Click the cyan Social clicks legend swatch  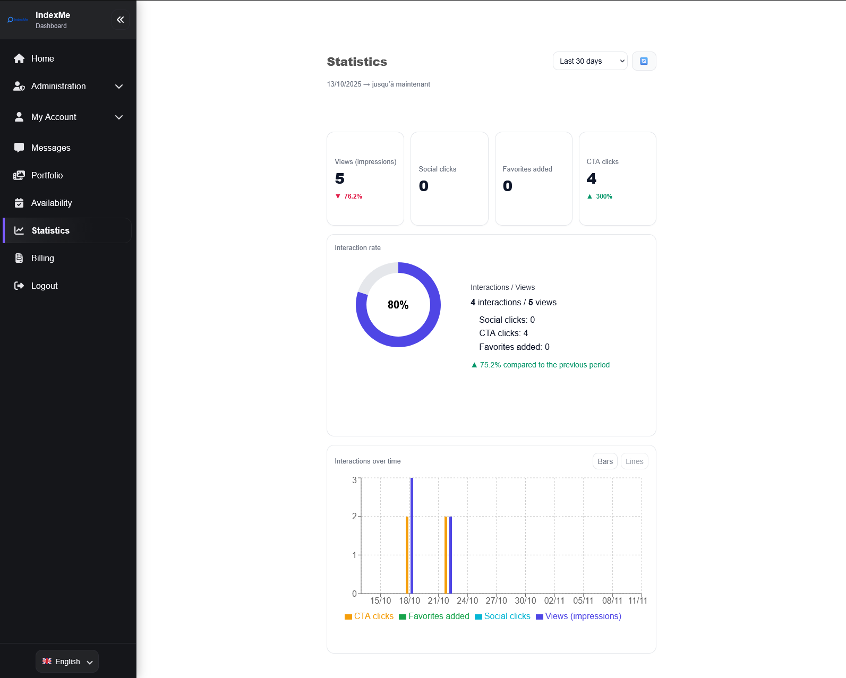click(x=478, y=617)
